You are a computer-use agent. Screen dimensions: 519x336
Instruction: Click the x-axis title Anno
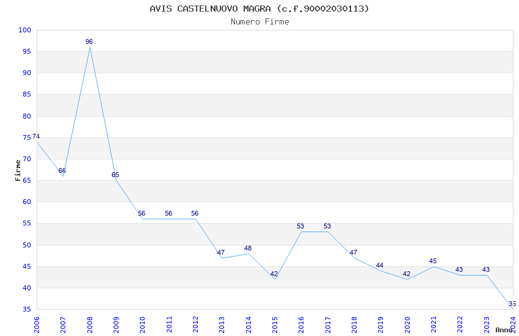coord(504,330)
